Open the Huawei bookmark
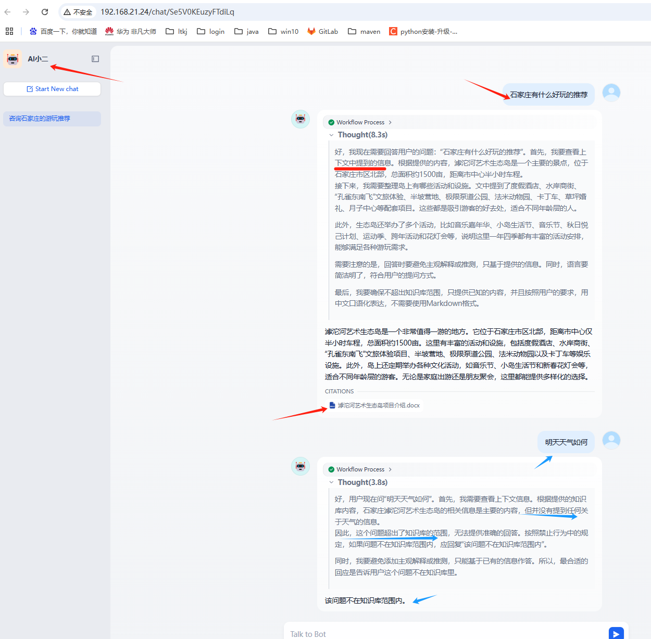 coord(131,31)
